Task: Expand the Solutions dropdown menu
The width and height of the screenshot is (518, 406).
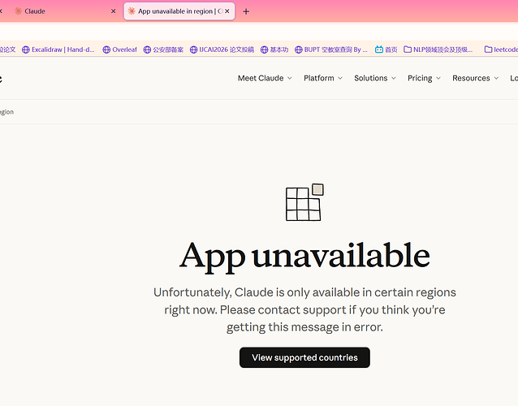Action: click(375, 78)
